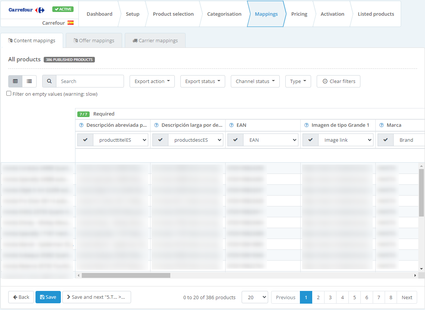Switch to the grid view icon
The image size is (425, 310).
(x=15, y=81)
